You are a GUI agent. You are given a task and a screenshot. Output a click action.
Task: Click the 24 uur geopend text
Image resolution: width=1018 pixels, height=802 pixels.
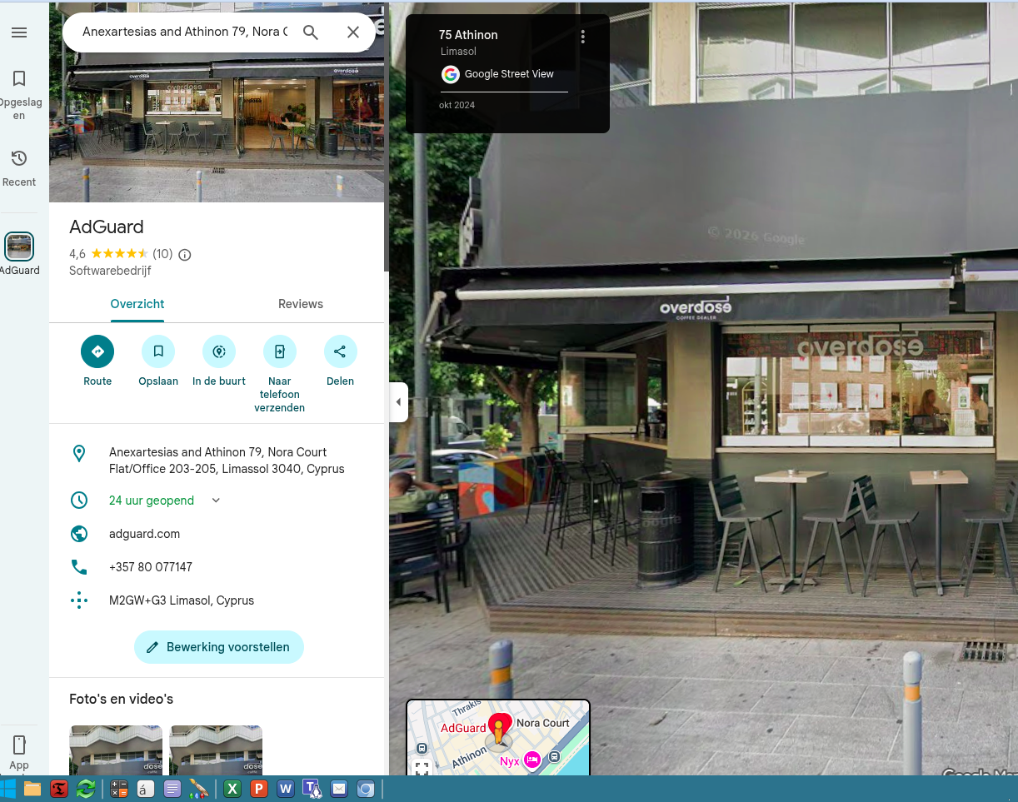[152, 501]
